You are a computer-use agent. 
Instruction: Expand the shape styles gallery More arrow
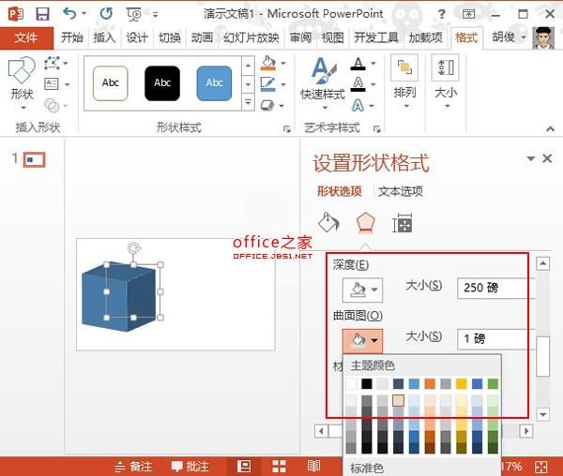(x=248, y=102)
